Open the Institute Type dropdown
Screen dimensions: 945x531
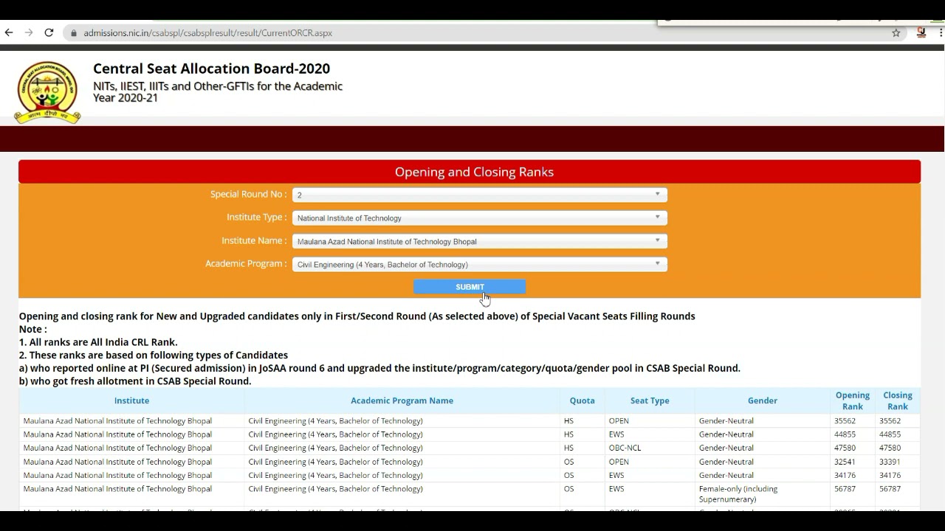[x=480, y=218]
